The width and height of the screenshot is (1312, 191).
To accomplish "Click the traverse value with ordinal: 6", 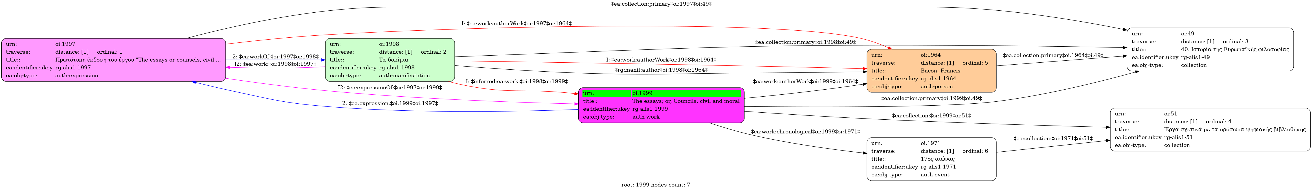I will 954,151.
